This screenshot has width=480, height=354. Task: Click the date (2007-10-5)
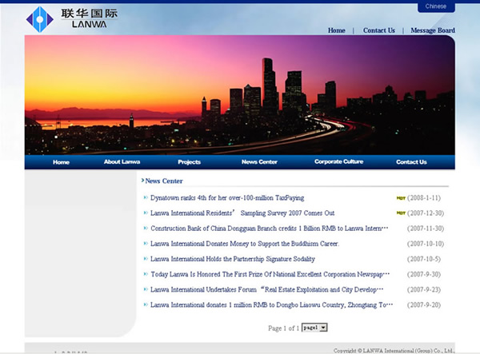(424, 259)
